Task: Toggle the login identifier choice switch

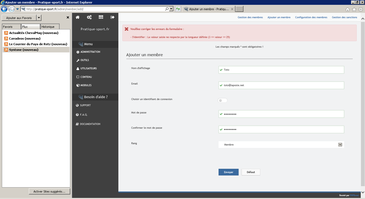Action: [223, 101]
